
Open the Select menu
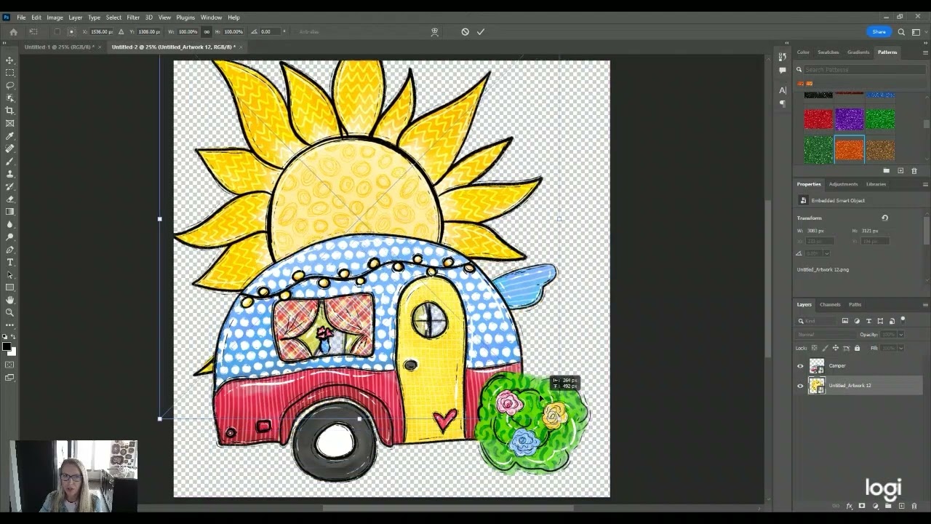(x=113, y=17)
